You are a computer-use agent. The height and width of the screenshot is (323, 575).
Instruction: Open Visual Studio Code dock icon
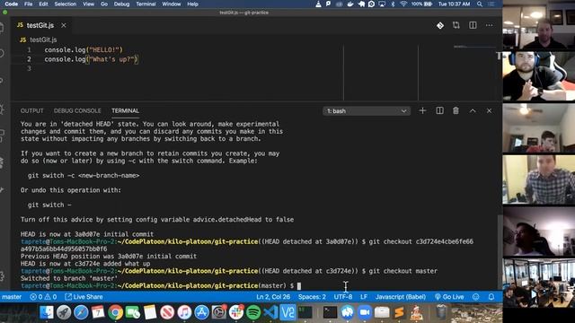(271, 312)
